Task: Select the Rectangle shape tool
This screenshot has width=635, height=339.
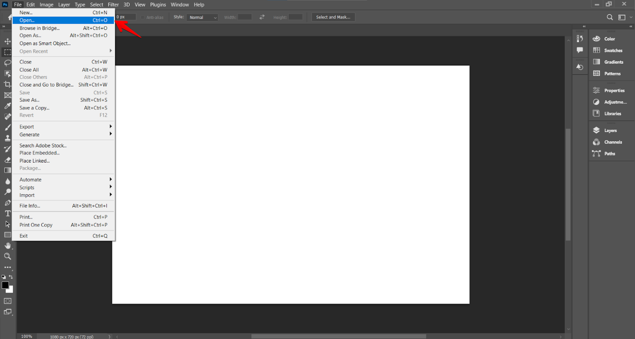Action: 8,235
